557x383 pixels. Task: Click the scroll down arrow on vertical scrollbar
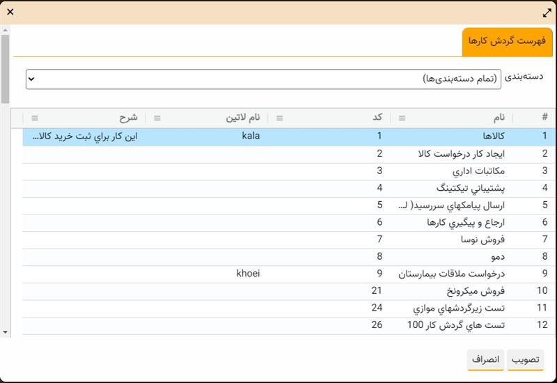(5, 332)
